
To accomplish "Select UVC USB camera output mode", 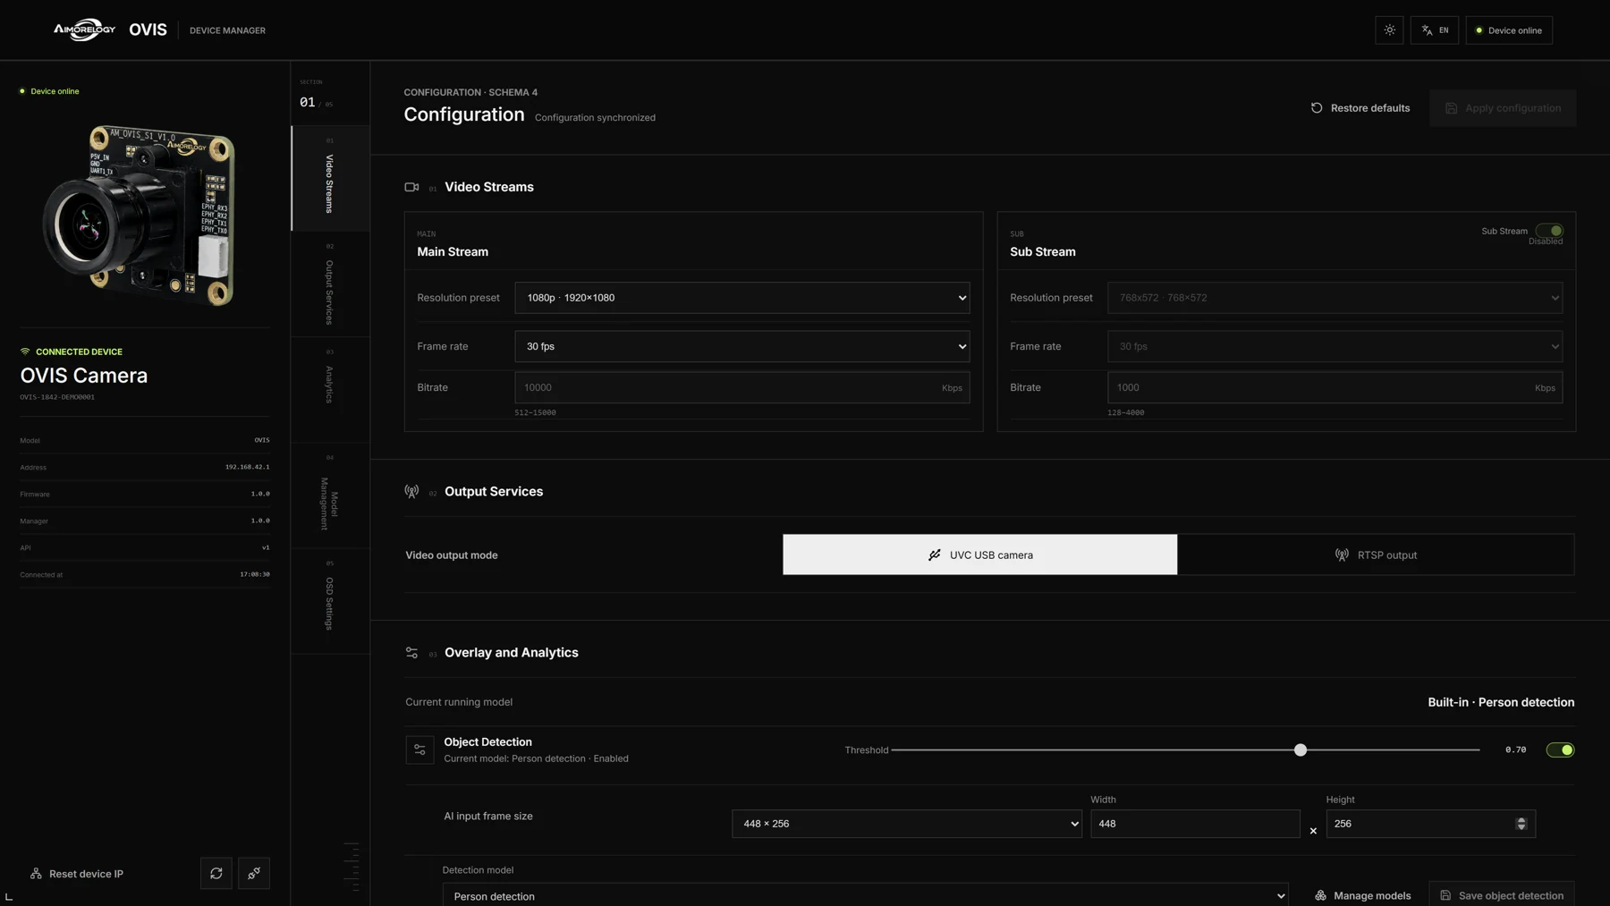I will click(980, 555).
